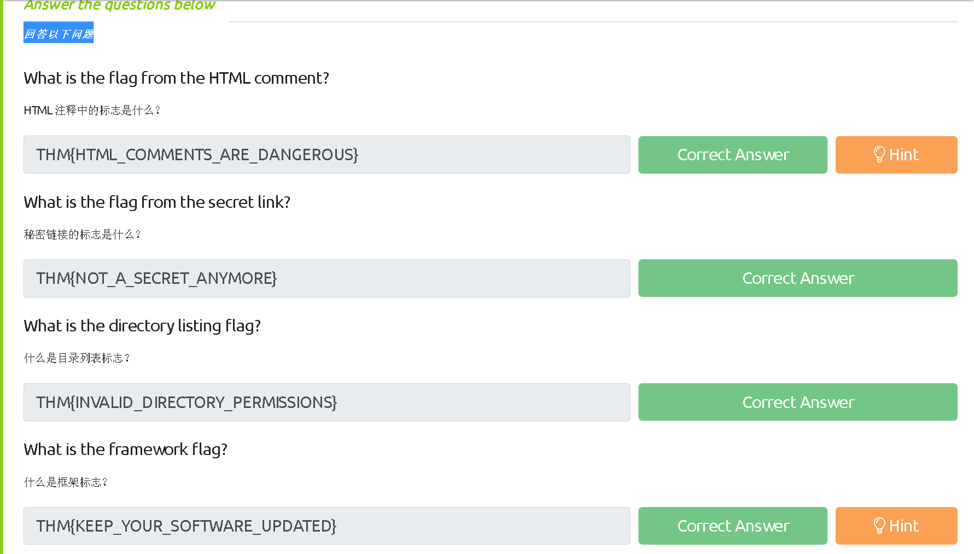Click the THM{NOT_A_SECRET_ANYMORE} answer field
Image resolution: width=974 pixels, height=554 pixels.
[326, 278]
